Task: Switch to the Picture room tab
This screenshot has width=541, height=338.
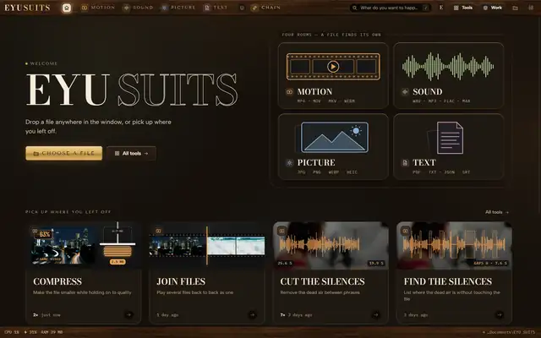Action: pyautogui.click(x=178, y=8)
